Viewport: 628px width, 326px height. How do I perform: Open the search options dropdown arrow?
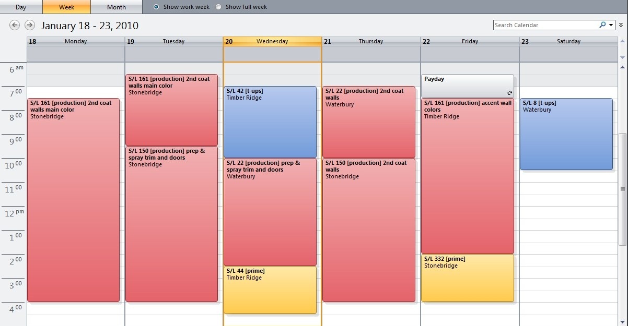click(x=611, y=25)
